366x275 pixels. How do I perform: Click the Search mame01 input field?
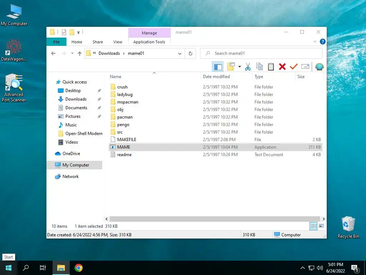261,53
